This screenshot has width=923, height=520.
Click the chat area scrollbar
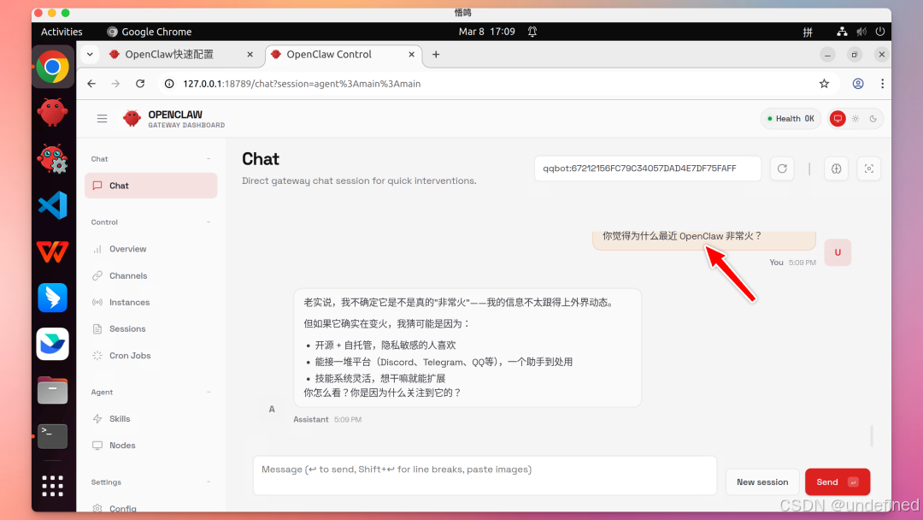coord(872,436)
